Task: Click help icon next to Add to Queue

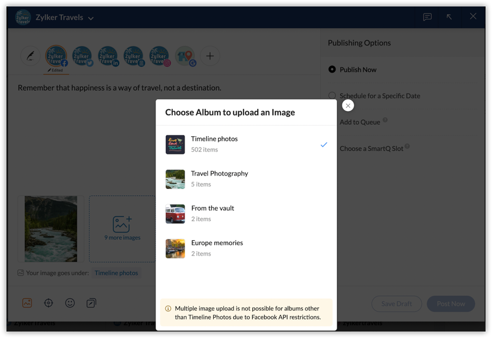Action: 385,120
